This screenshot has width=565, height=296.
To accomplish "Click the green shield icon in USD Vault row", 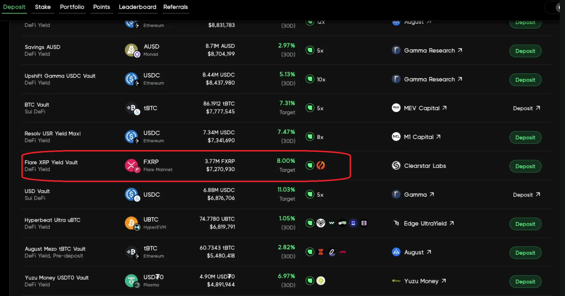I will coord(310,194).
